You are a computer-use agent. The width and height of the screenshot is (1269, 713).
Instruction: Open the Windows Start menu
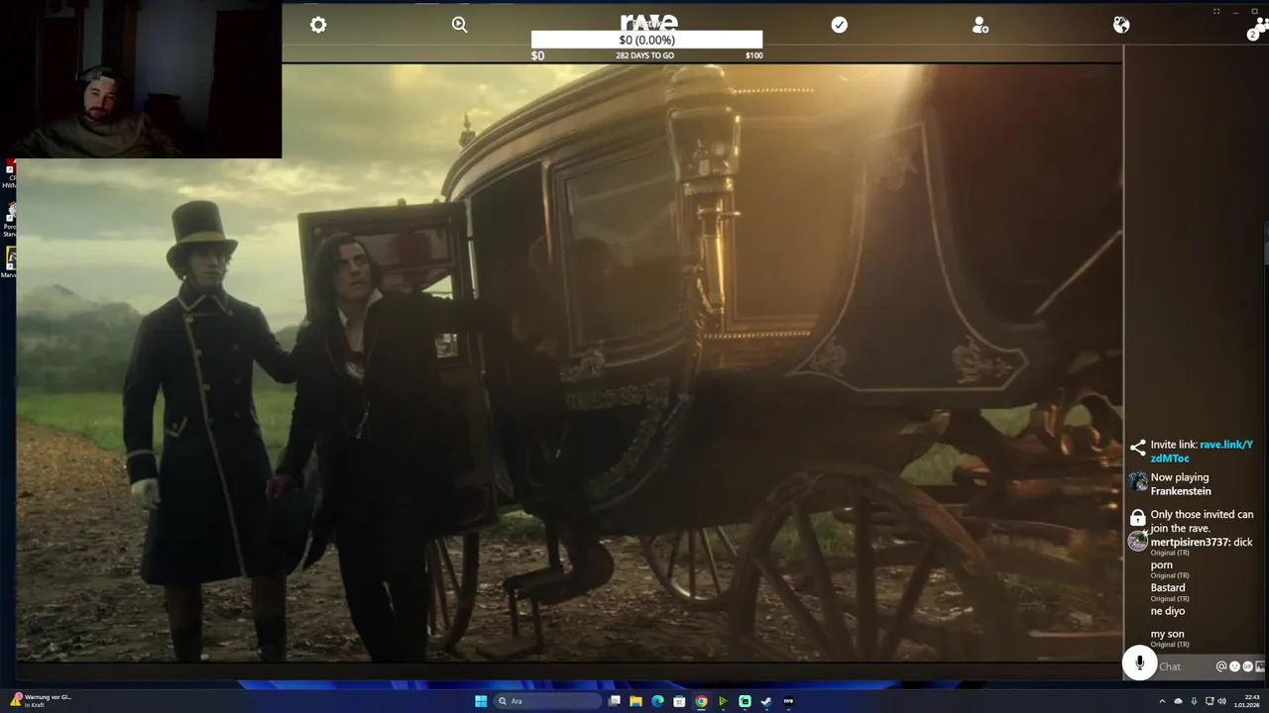[481, 701]
